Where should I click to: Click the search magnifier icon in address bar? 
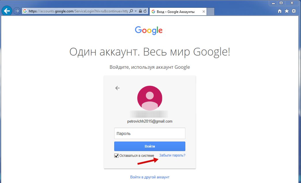pos(131,11)
